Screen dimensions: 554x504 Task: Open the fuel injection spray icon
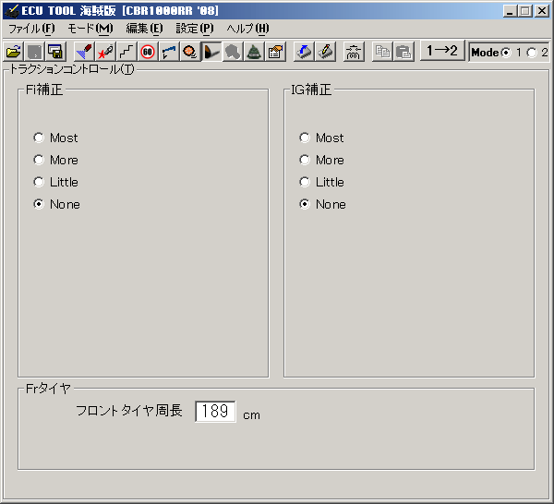[84, 52]
